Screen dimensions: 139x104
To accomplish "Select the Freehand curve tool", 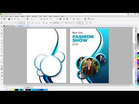I will [2, 40].
